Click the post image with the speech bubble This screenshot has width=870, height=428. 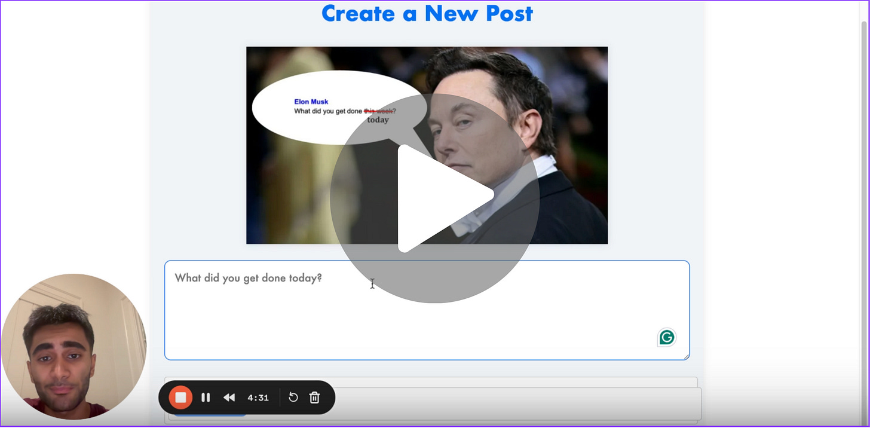[x=427, y=145]
